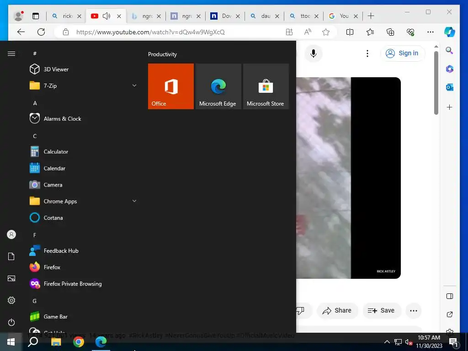Switch to the 'ttoc' search tab
This screenshot has width=468, height=351.
pos(305,16)
